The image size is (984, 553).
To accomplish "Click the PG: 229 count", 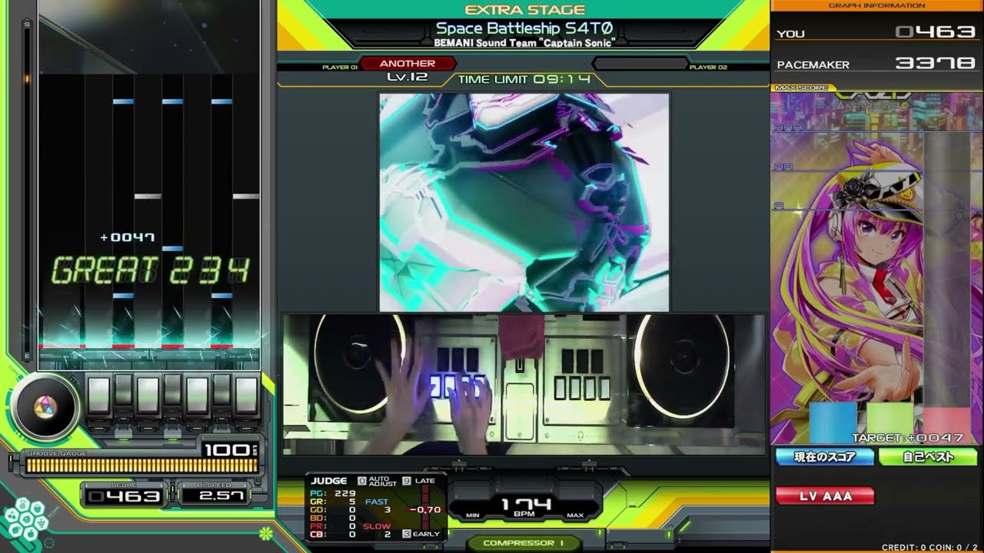I will point(332,493).
